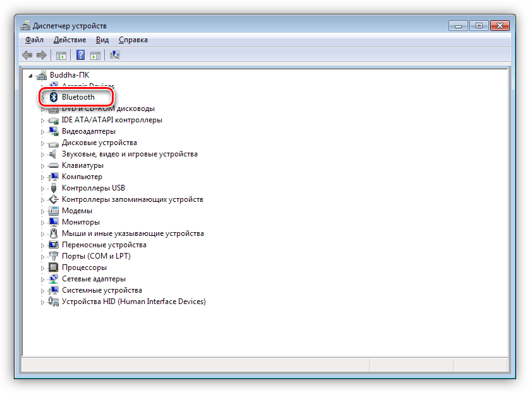The width and height of the screenshot is (530, 393).
Task: Select the Модемы tree item
Action: (x=77, y=211)
